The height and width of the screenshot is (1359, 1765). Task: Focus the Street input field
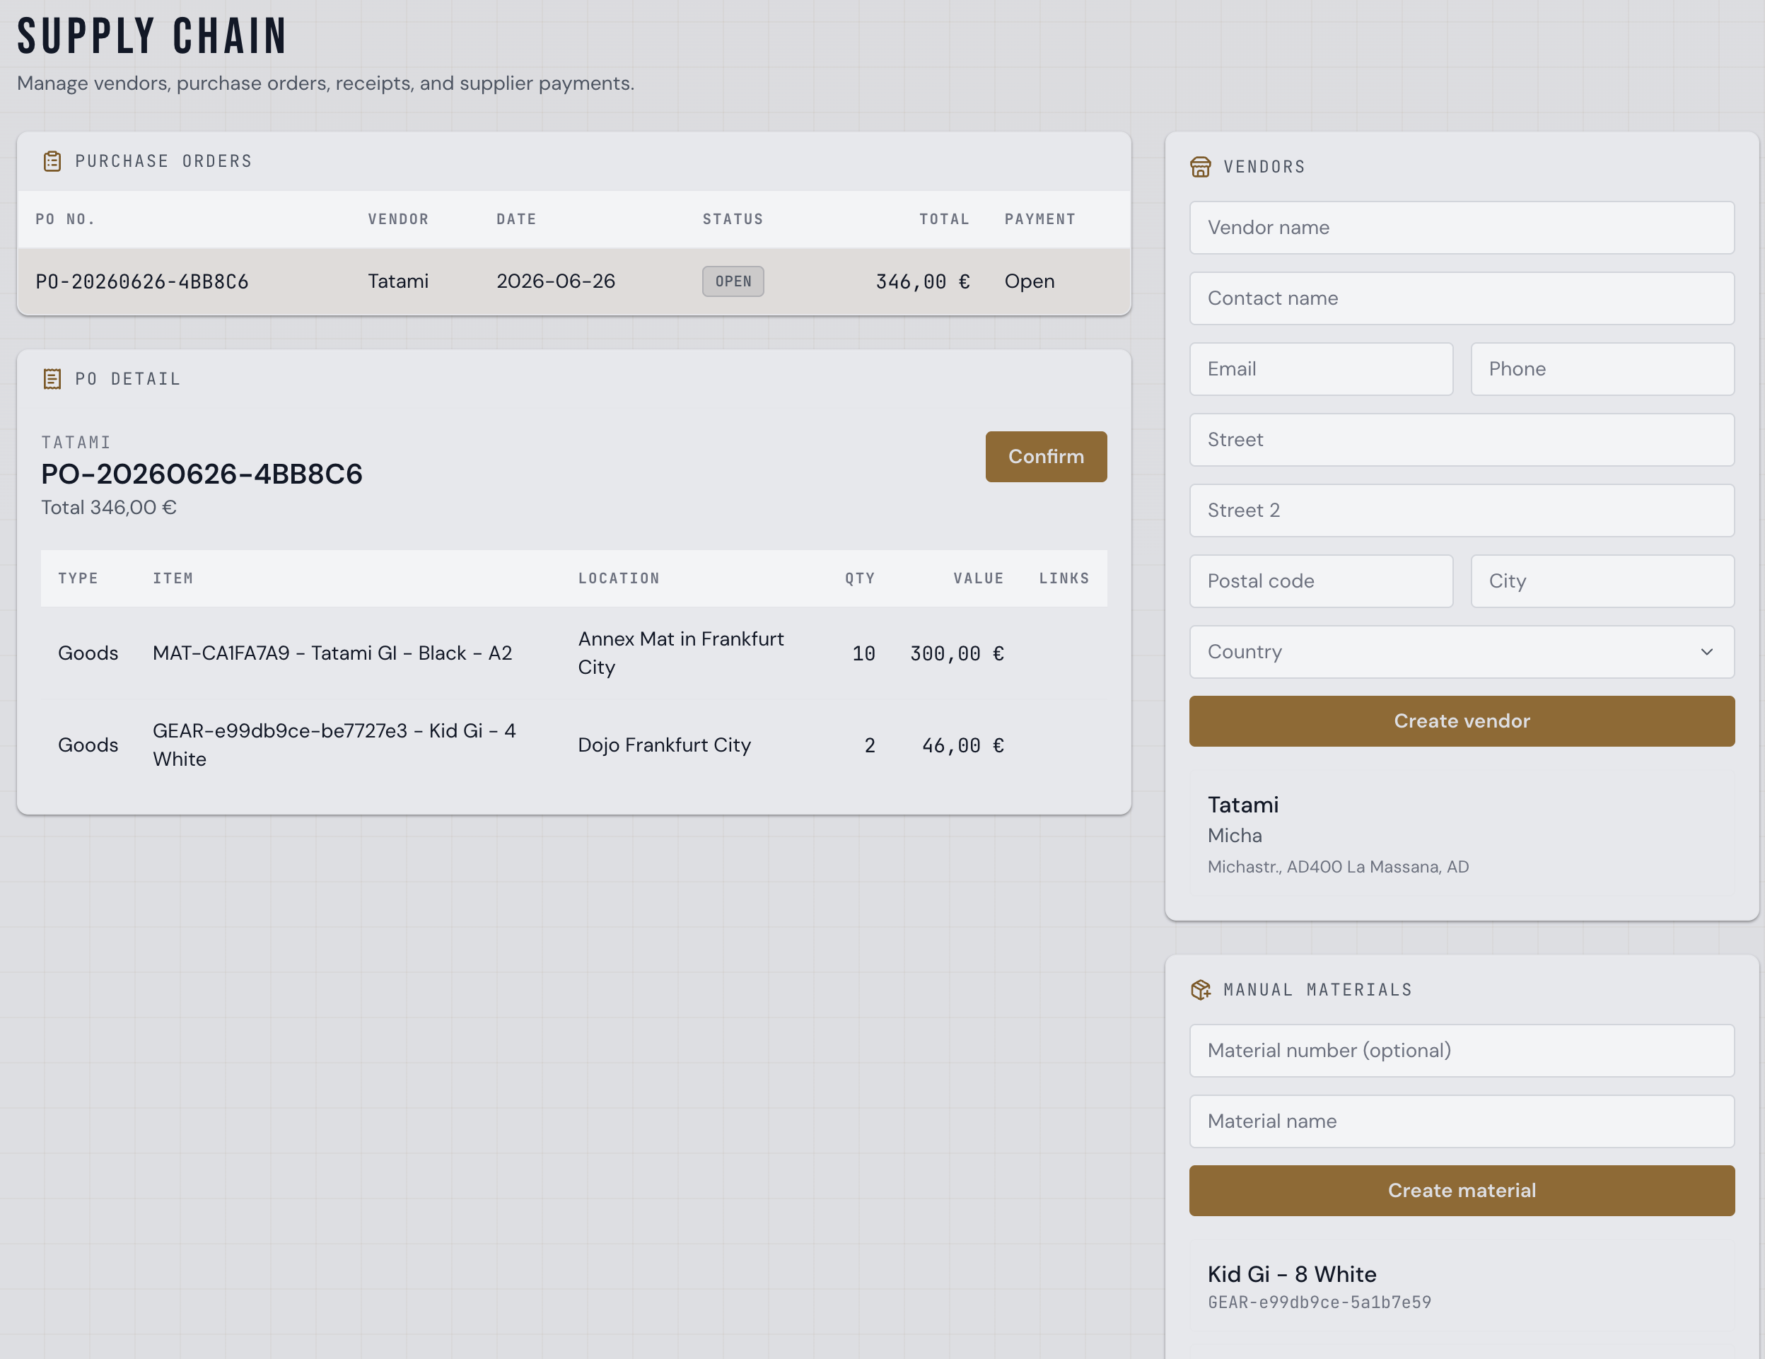pyautogui.click(x=1462, y=440)
